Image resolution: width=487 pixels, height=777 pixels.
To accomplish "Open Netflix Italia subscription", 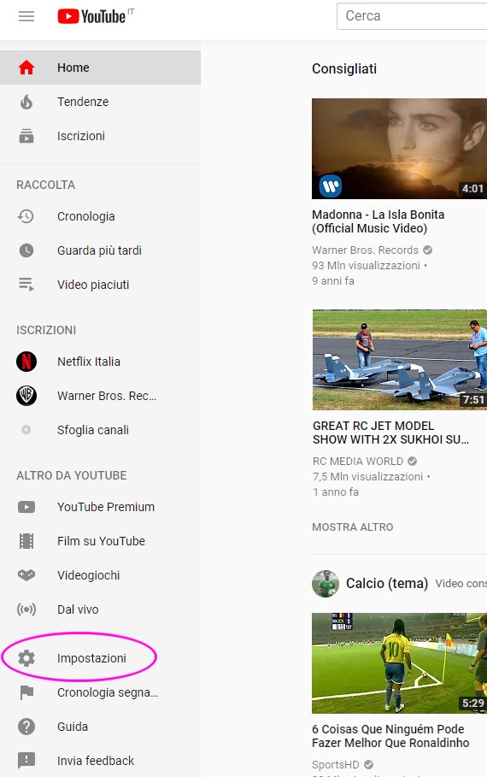I will 89,362.
